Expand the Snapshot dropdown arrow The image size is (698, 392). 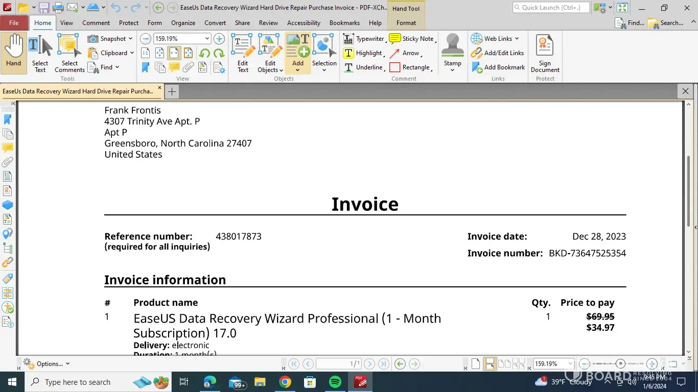[x=130, y=39]
